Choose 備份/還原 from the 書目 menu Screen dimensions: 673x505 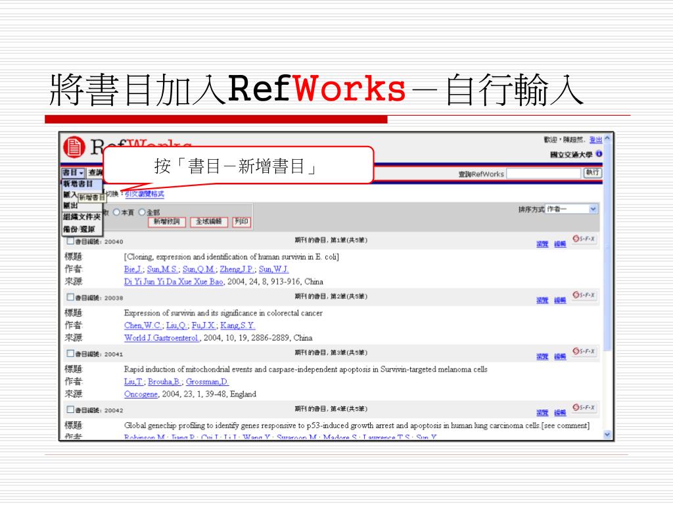point(79,229)
